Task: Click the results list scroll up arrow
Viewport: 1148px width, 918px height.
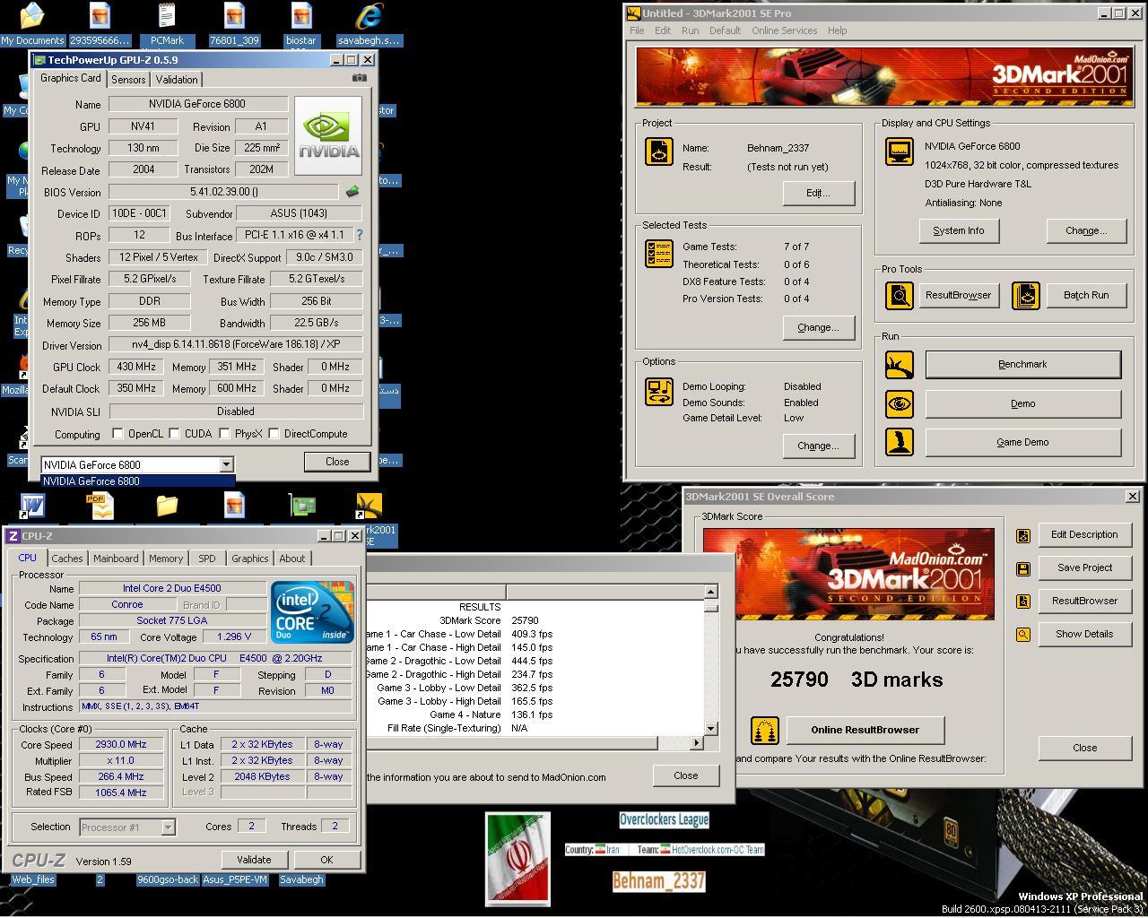Action: 710,592
